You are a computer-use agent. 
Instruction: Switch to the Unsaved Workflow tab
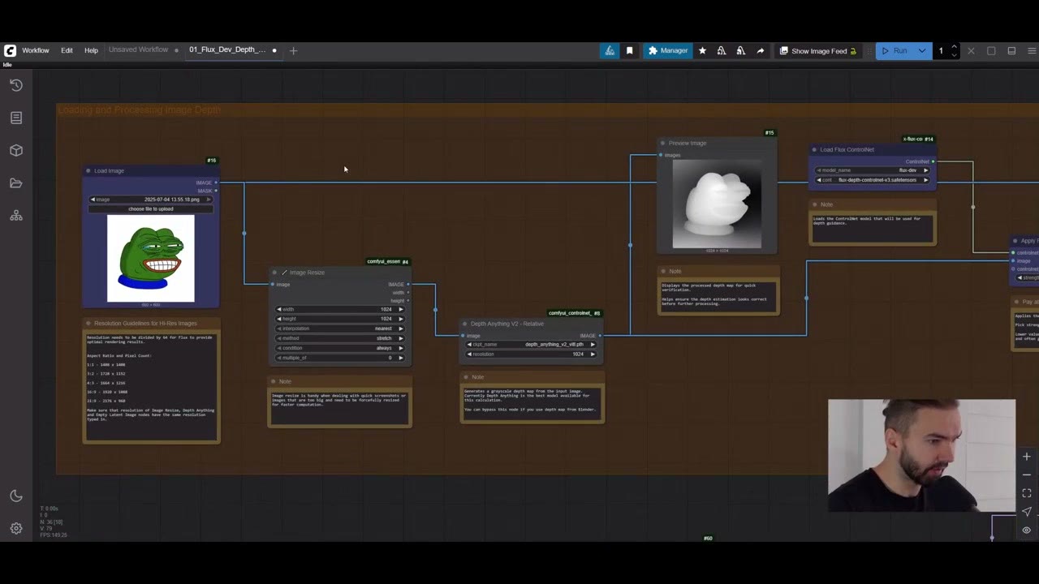[x=139, y=49]
